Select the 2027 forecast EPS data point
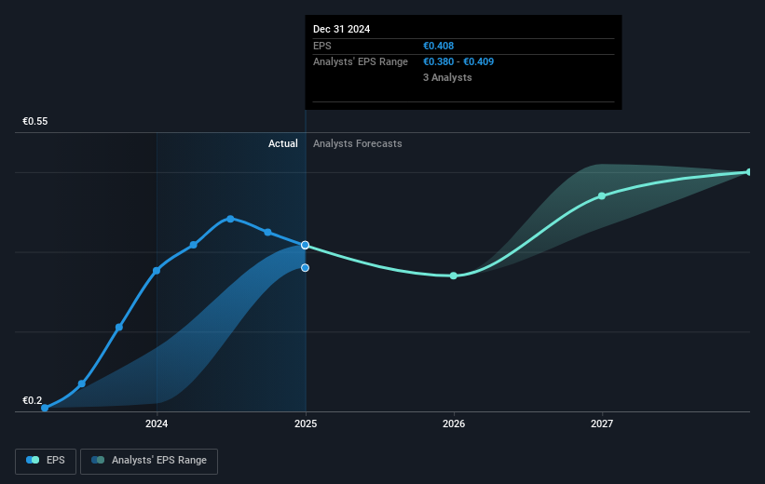765x484 pixels. click(x=602, y=196)
